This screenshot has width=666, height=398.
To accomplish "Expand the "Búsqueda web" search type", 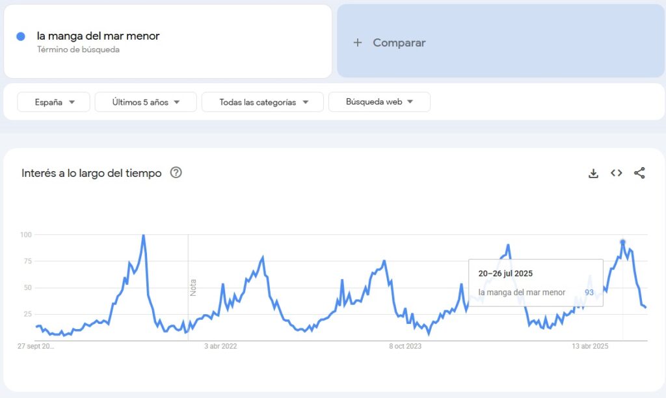I will coord(379,102).
